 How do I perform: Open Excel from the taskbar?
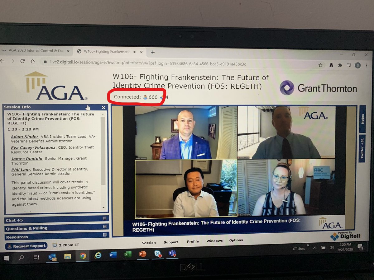click(x=127, y=254)
